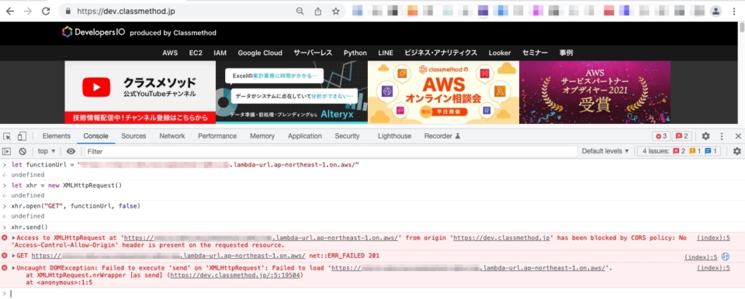The height and width of the screenshot is (299, 745).
Task: Bookmark this page with the star icon
Action: [336, 12]
